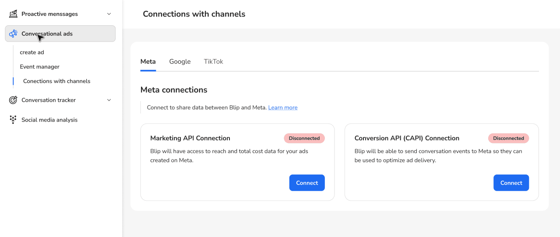Viewport: 560px width, 237px height.
Task: Click the Marketing API Connection card title
Action: coord(190,138)
